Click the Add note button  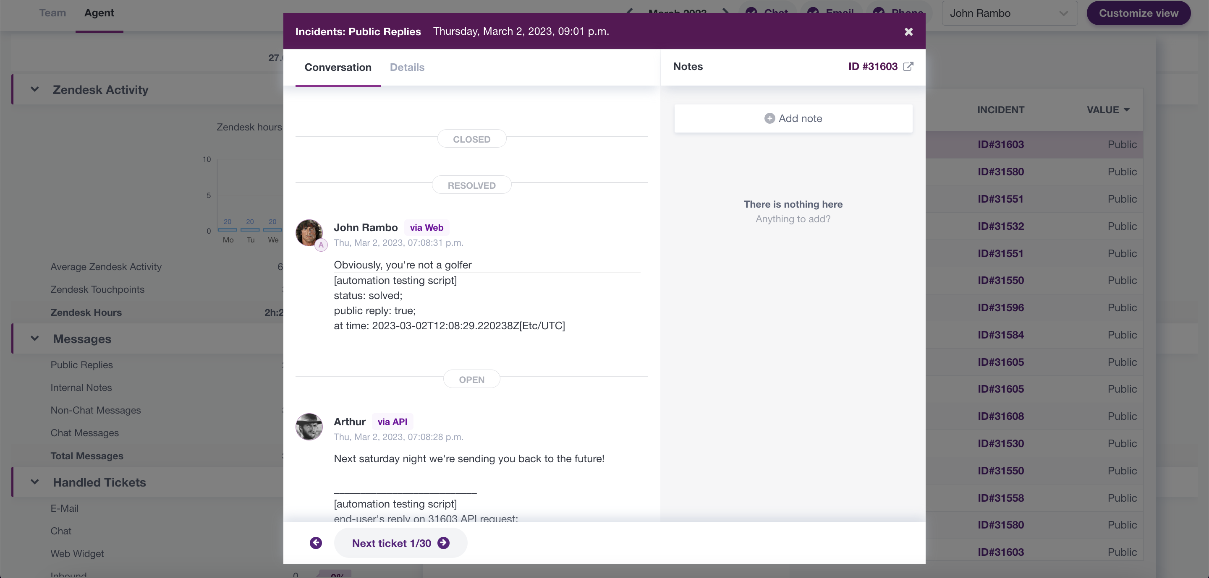[x=793, y=119]
